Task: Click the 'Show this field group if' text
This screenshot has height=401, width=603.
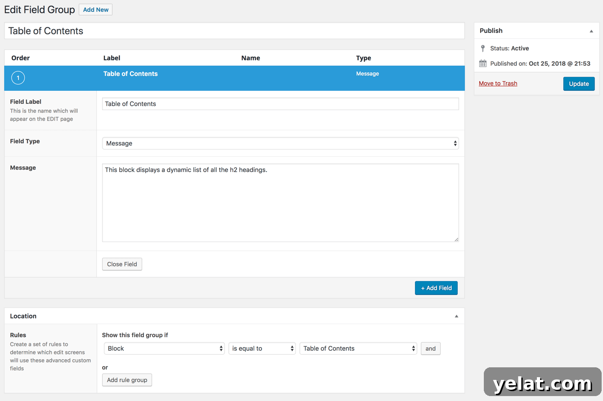Action: 135,335
